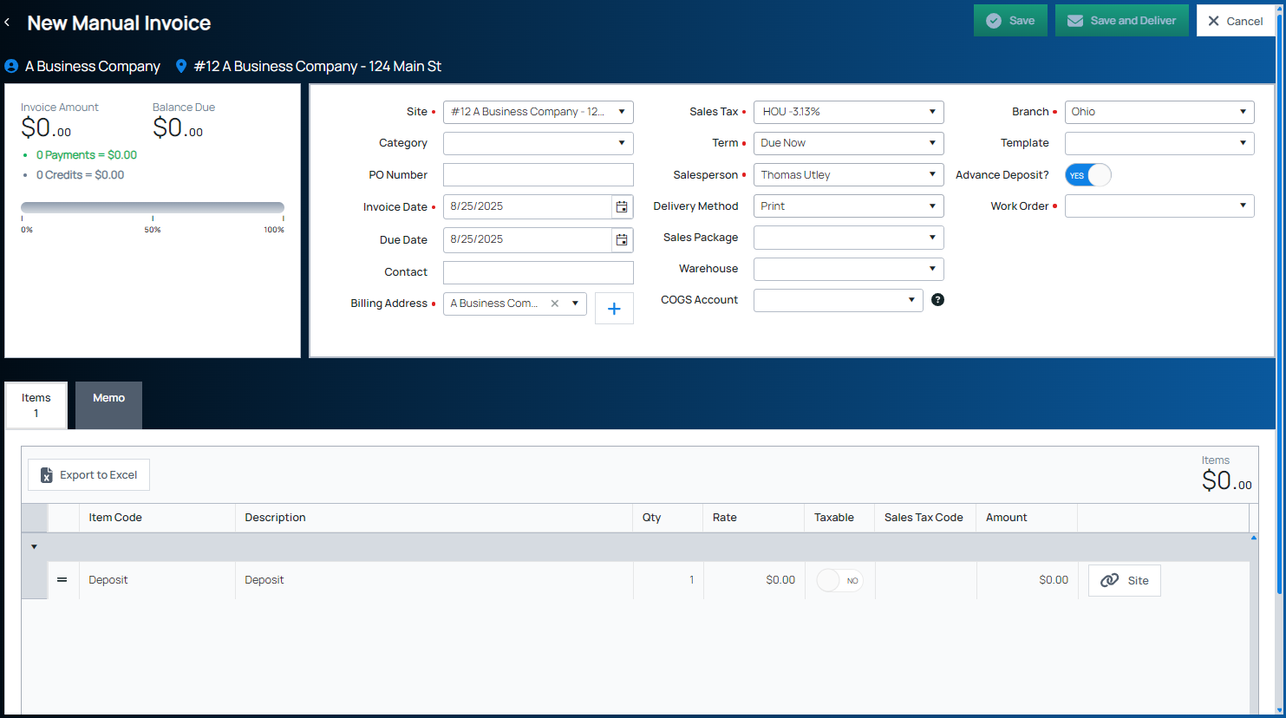This screenshot has height=718, width=1286.
Task: Click the Deposit item code cell
Action: point(157,580)
